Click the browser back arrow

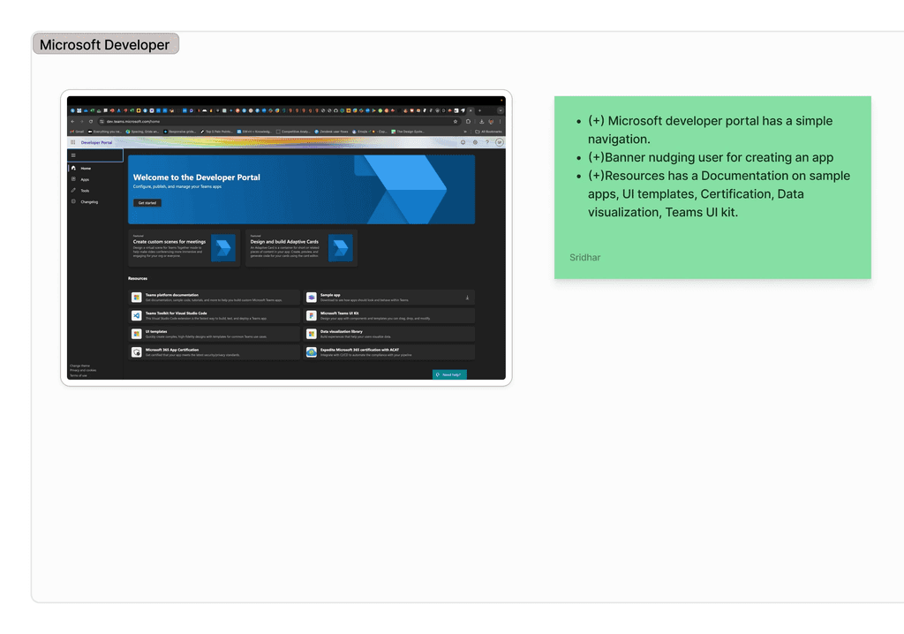[72, 121]
